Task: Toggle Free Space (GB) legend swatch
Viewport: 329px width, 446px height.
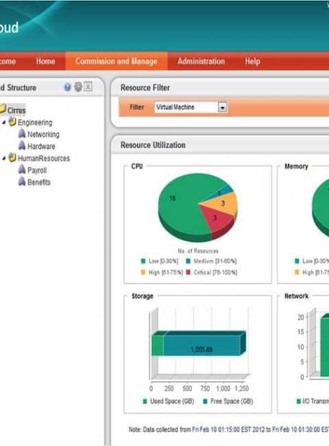Action: click(x=205, y=401)
